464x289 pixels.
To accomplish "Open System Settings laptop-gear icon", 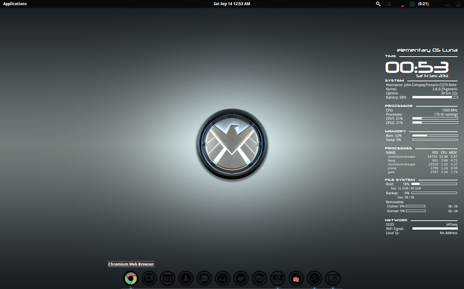I will pyautogui.click(x=278, y=278).
